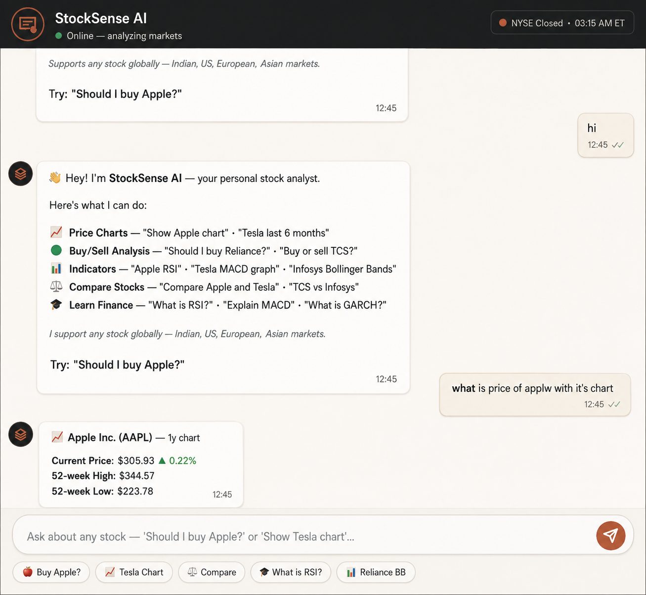Click the 'Compare' suggestion chip
646x595 pixels.
(212, 572)
